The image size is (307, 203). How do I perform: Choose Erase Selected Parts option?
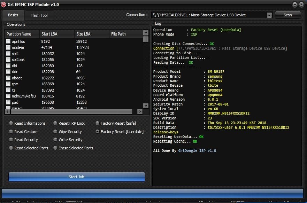(73, 148)
